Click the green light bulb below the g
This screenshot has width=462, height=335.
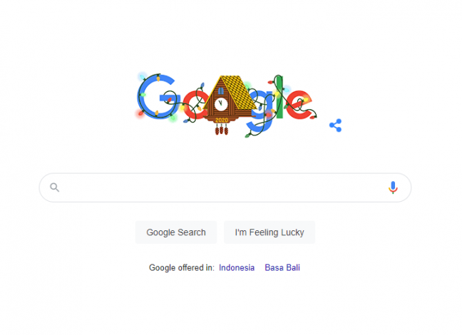(x=247, y=135)
